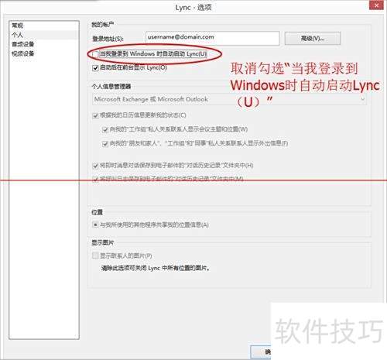Viewport: 387px width, 360px height.
Task: Toggle 显示联系人的图片(P) checkbox
Action: [95, 255]
